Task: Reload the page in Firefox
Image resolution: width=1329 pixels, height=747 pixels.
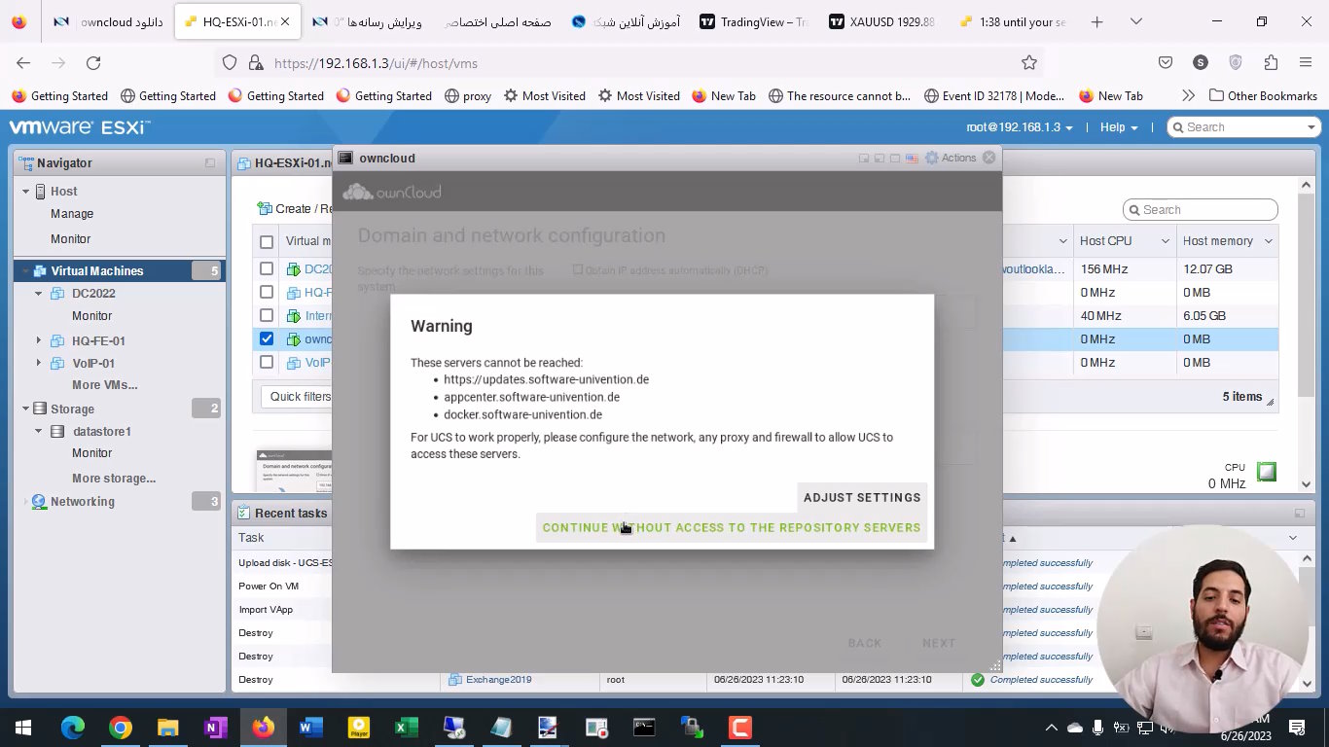Action: (x=93, y=62)
